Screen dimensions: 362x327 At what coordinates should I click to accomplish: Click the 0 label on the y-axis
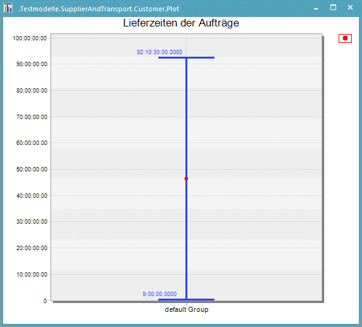45,301
